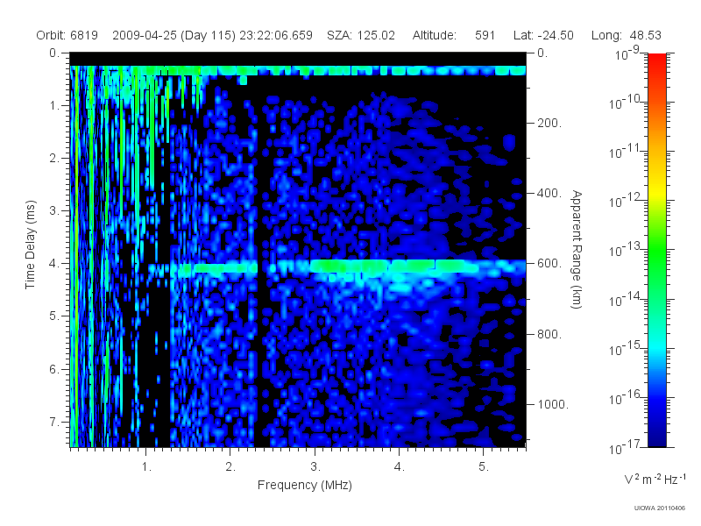The image size is (701, 526).
Task: Click the 0. apparent range tick label
Action: tap(542, 53)
